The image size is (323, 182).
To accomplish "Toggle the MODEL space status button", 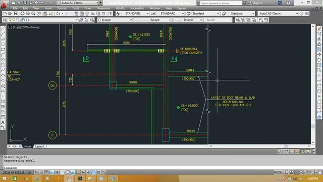I will pos(278,172).
